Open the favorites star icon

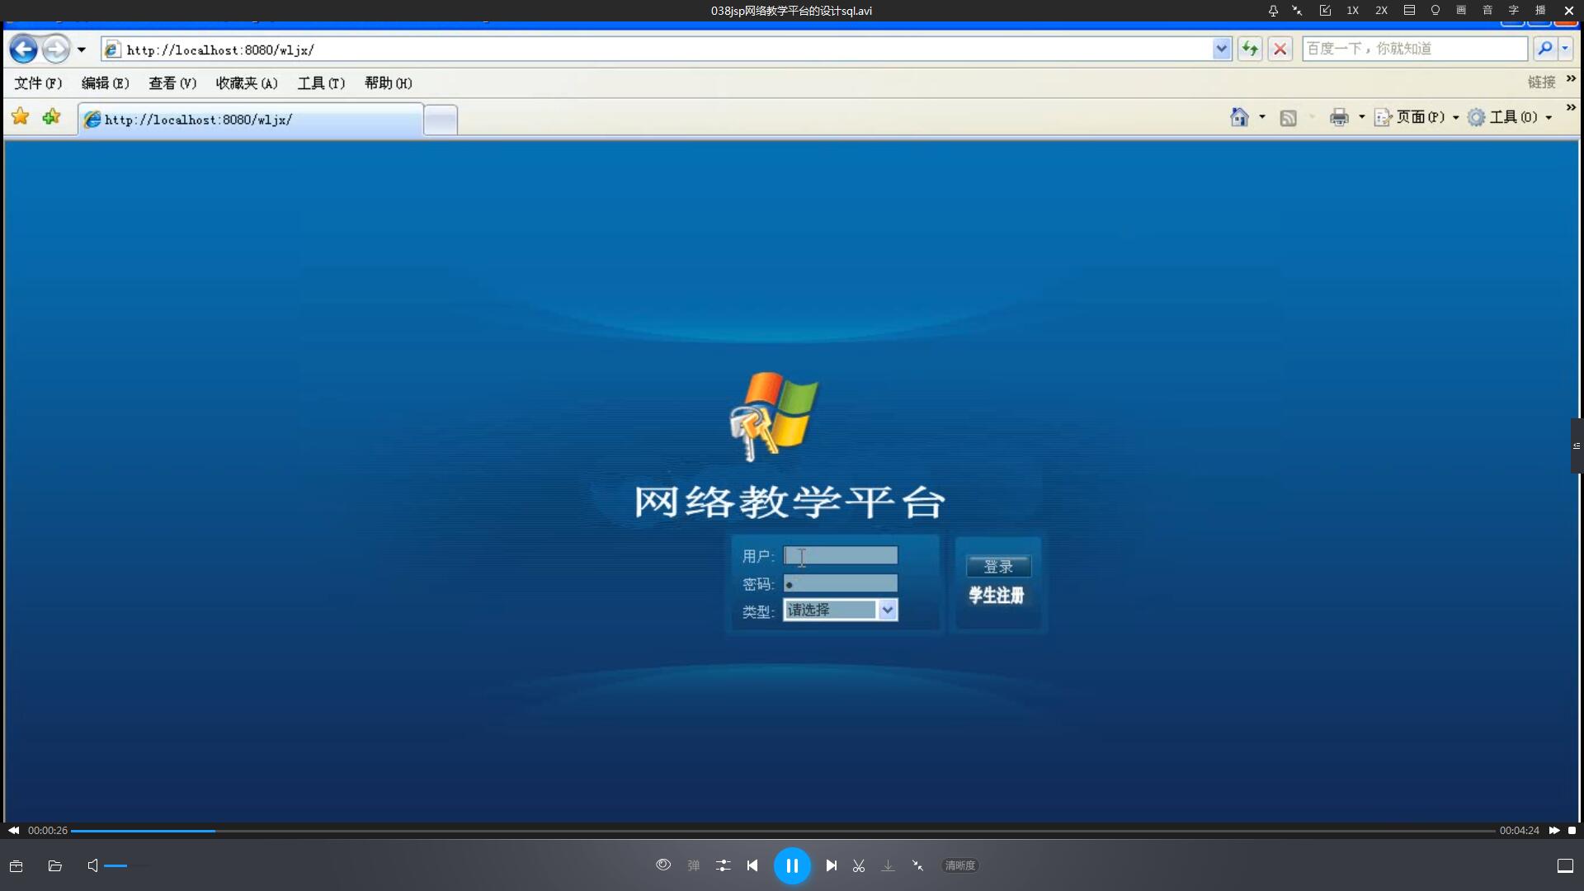(x=21, y=117)
